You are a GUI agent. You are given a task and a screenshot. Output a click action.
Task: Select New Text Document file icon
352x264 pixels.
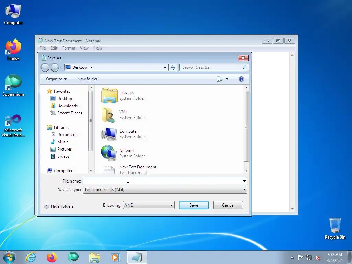[109, 169]
